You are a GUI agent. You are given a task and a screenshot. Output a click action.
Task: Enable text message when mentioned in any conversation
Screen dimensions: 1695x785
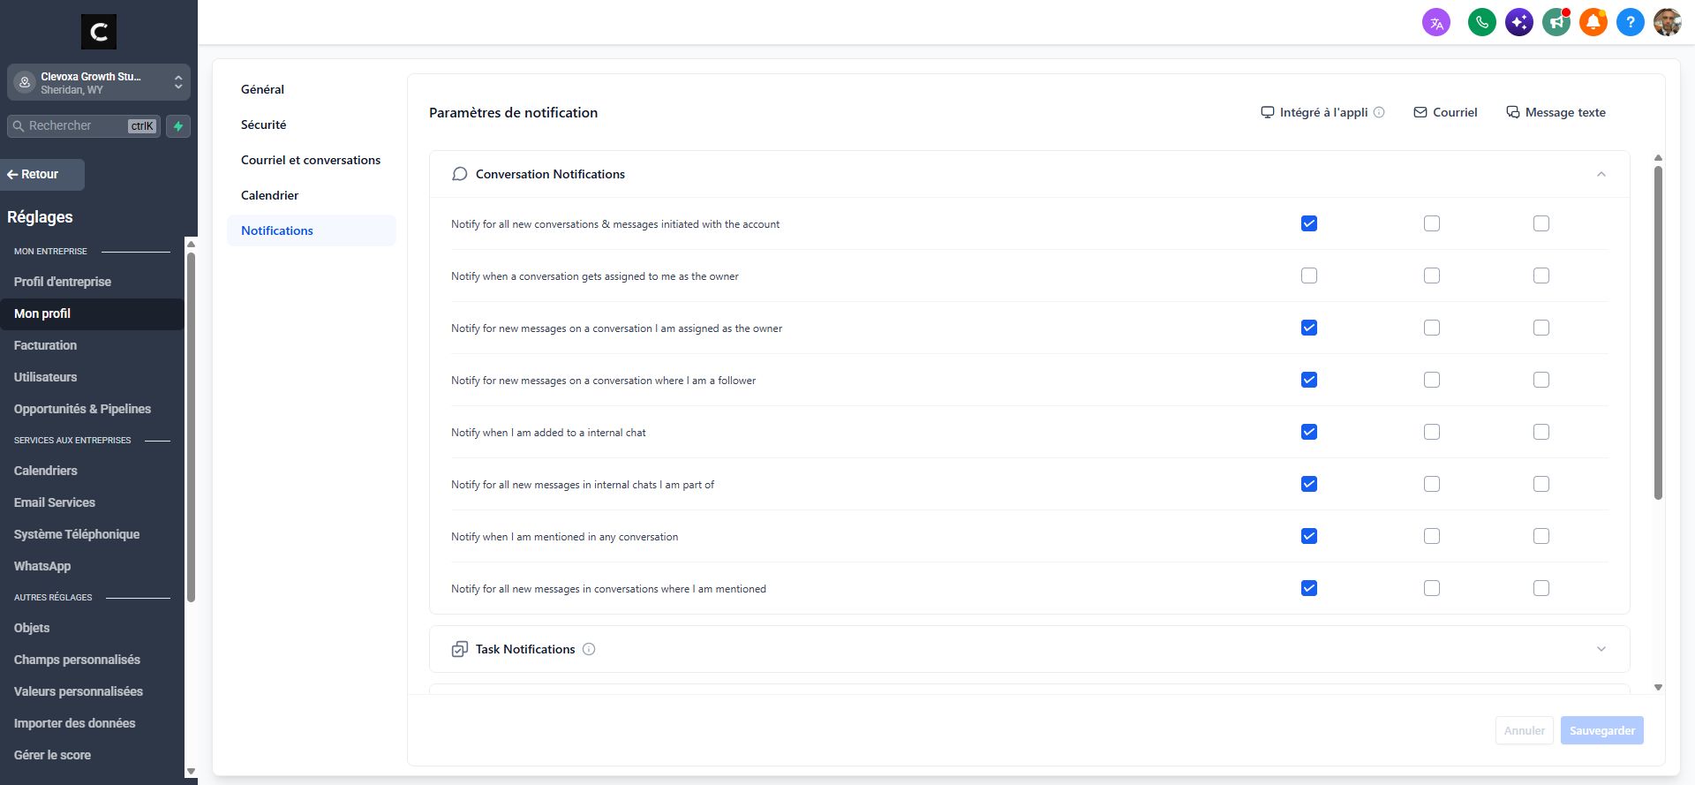pos(1541,536)
